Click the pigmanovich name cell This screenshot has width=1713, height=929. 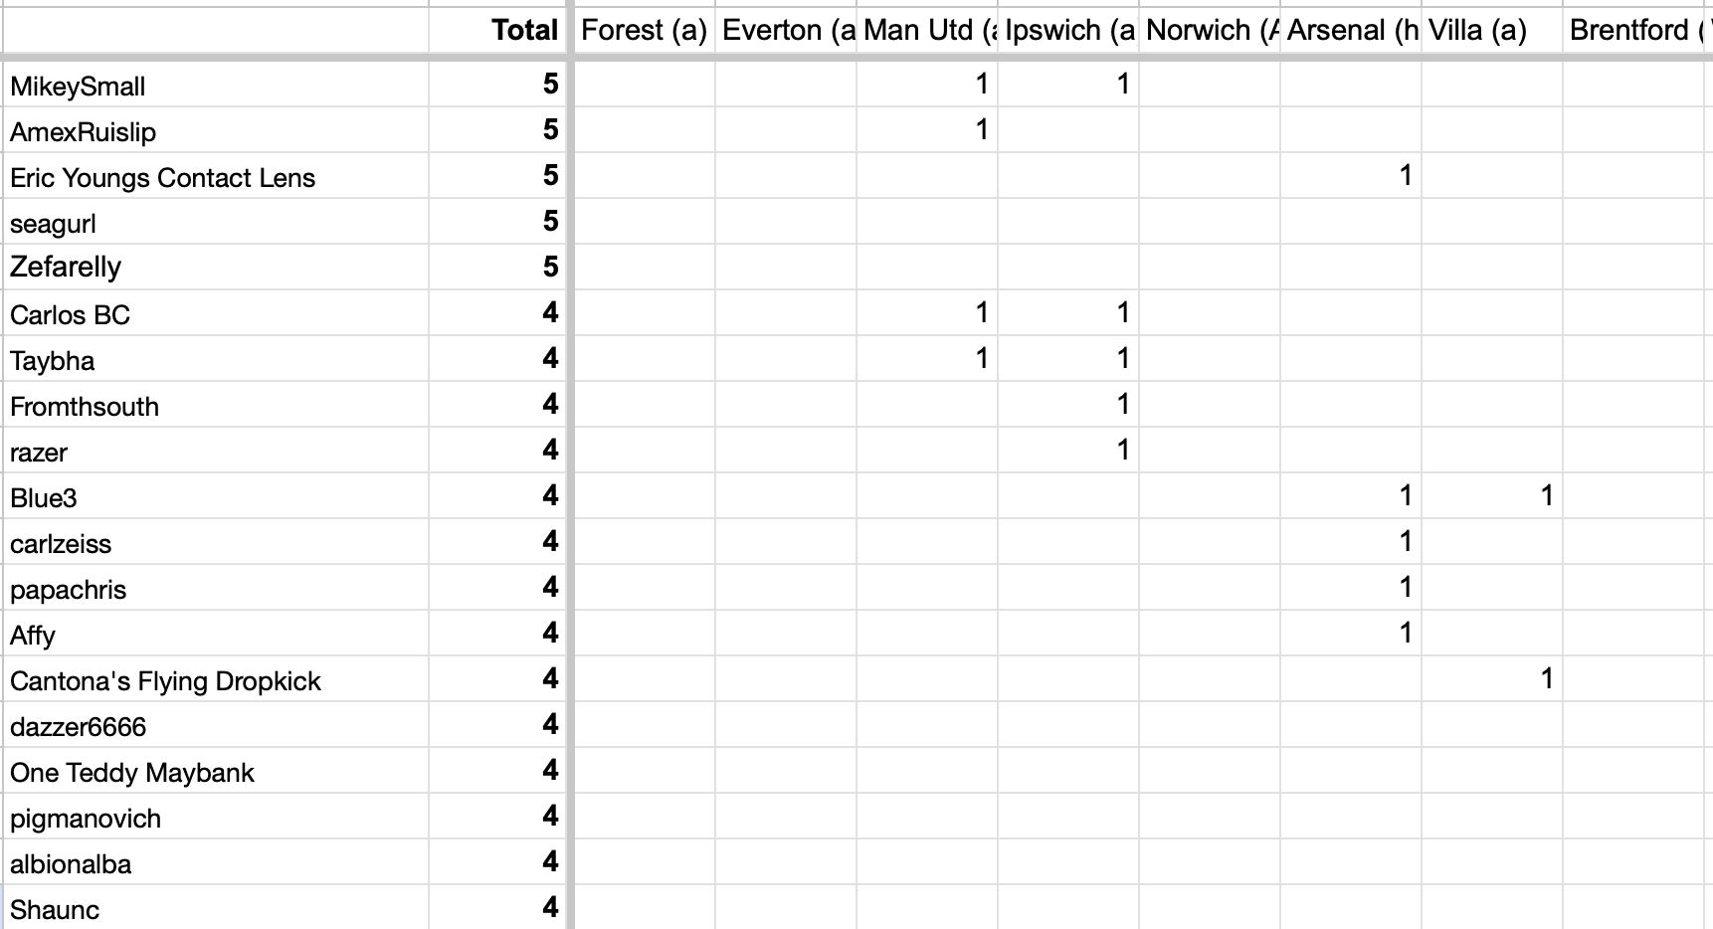coord(216,817)
